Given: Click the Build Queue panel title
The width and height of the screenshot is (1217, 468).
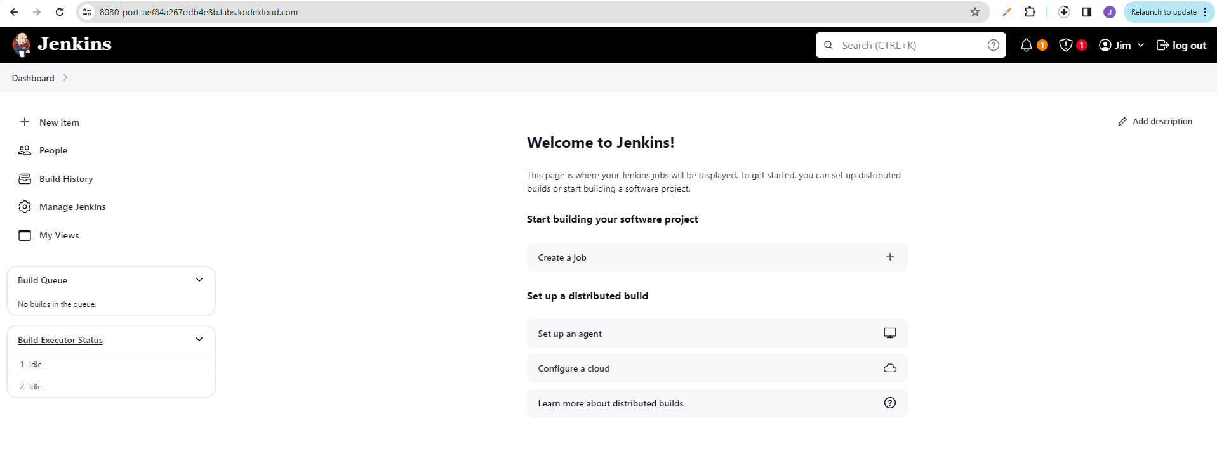Looking at the screenshot, I should click(43, 280).
